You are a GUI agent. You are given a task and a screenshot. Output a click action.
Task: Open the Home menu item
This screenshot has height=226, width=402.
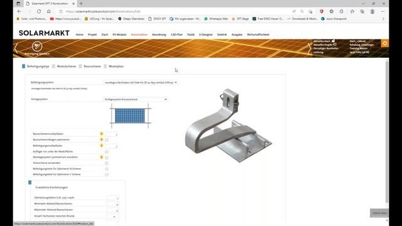[x=80, y=35]
